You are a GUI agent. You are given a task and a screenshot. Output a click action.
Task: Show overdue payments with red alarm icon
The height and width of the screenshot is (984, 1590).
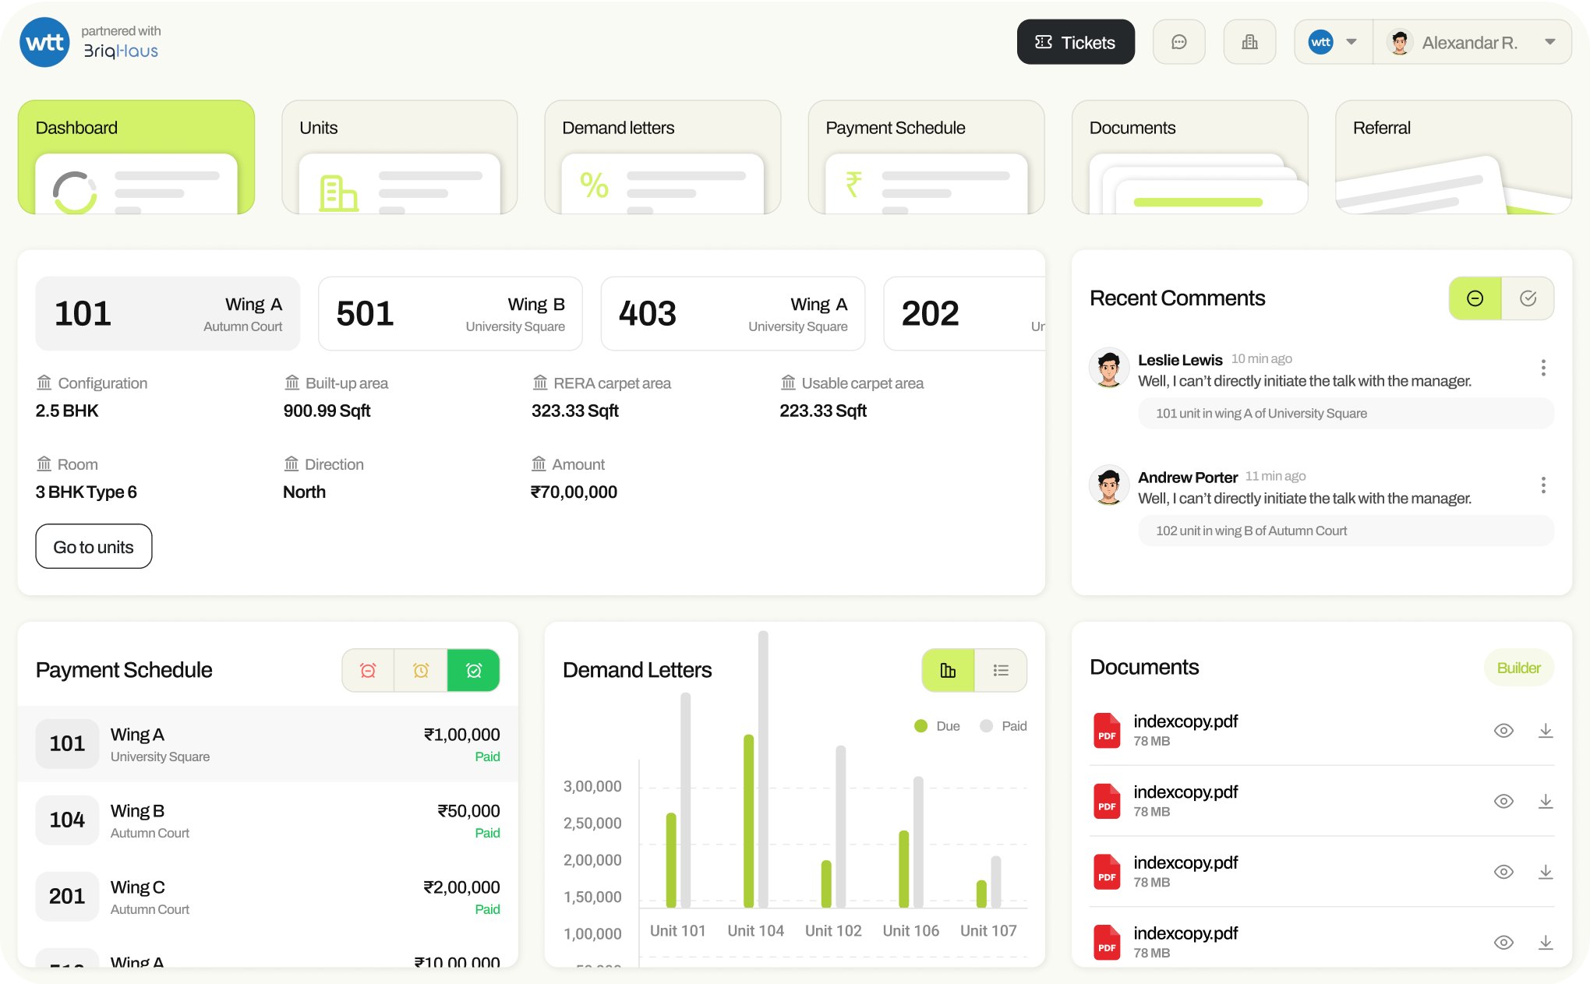point(368,670)
